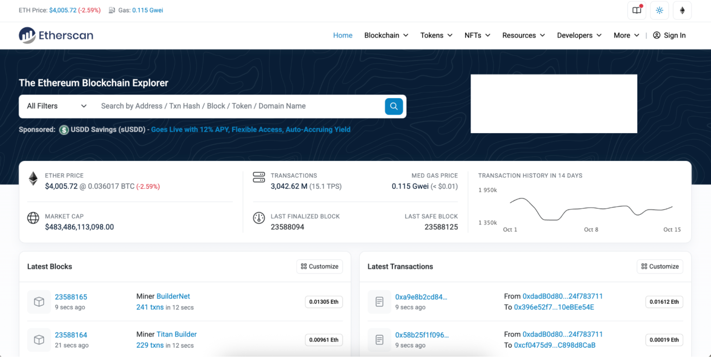The height and width of the screenshot is (357, 711).
Task: Click the document icon for transaction 0x58b25f1f096
Action: tap(380, 340)
